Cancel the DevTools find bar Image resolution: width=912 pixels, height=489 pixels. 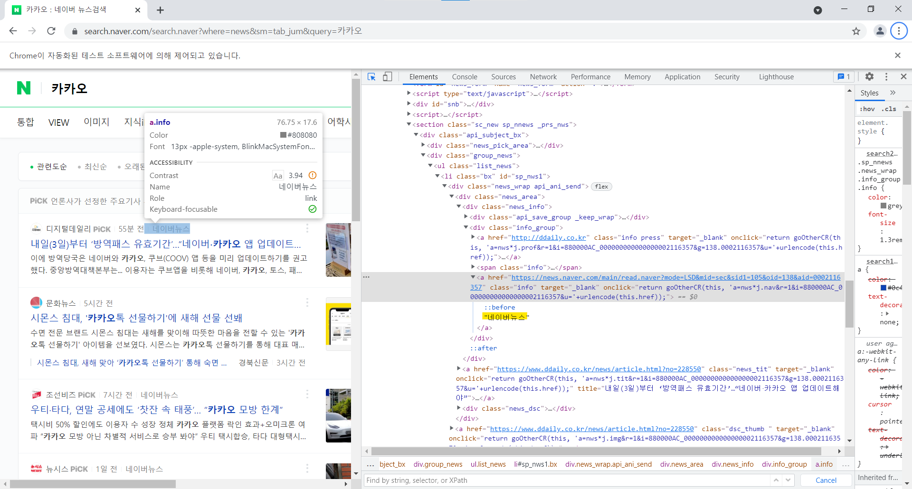(x=826, y=480)
